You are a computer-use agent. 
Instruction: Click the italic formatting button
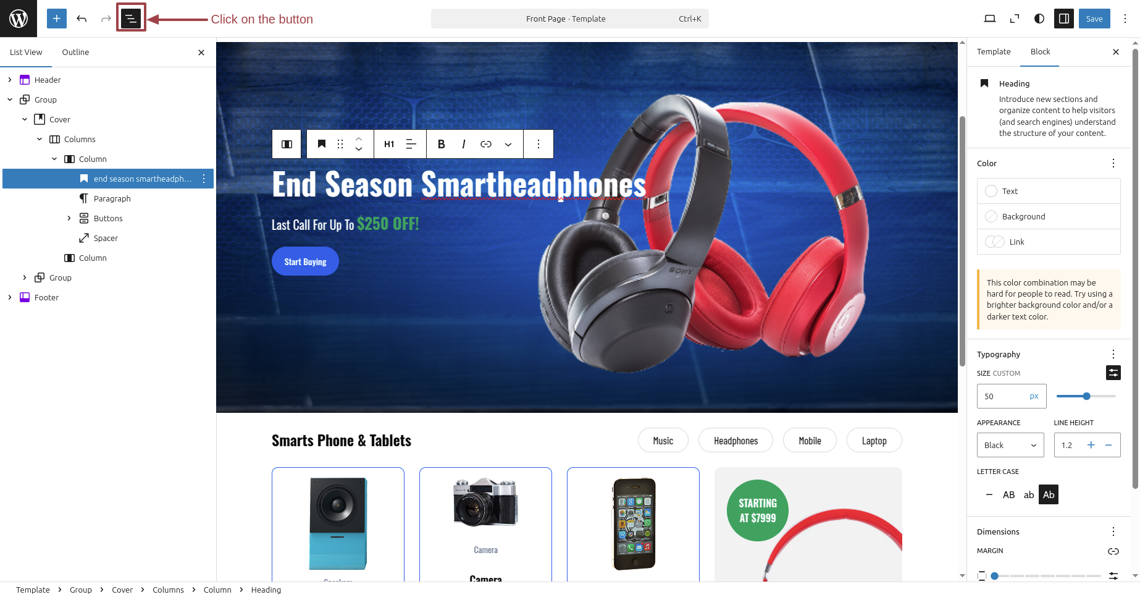[463, 144]
